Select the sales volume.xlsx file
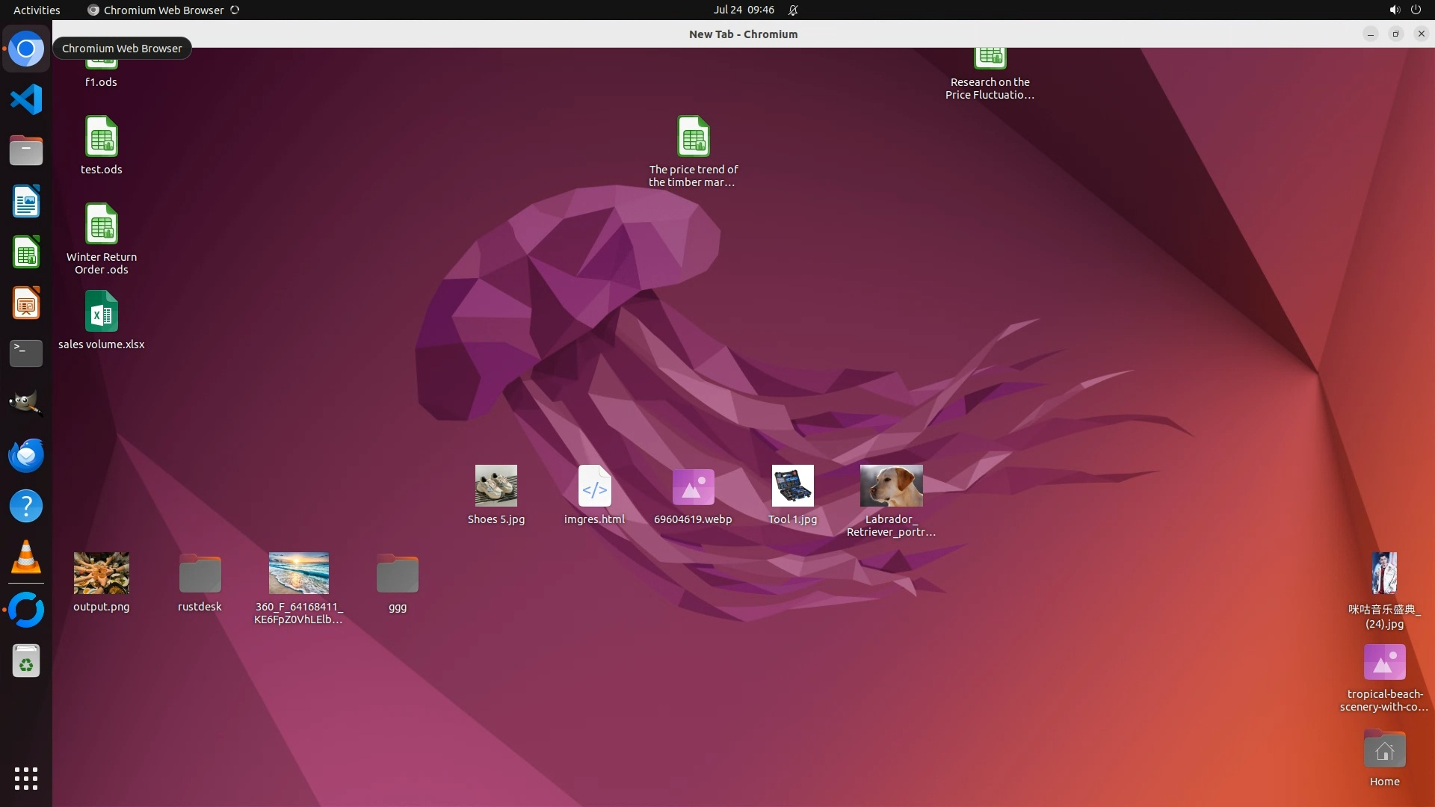The height and width of the screenshot is (807, 1435). coord(102,312)
